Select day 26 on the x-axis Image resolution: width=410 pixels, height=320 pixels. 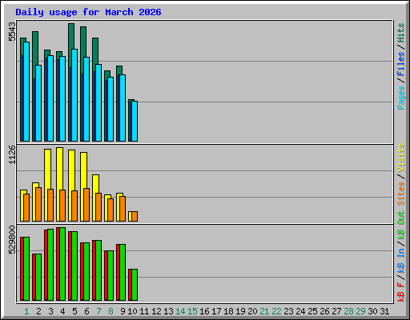click(x=324, y=311)
